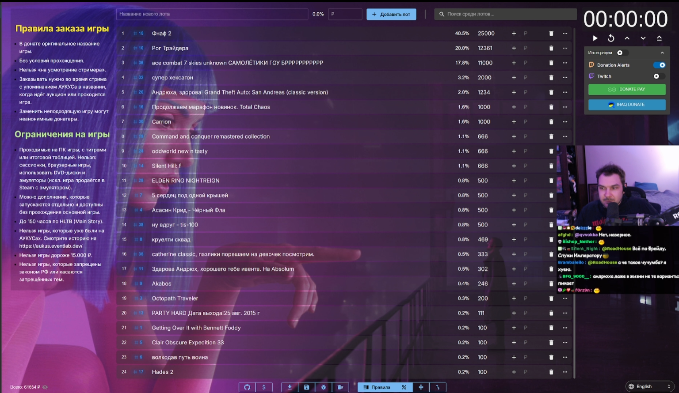Click the timer's down chevron
The width and height of the screenshot is (679, 393).
(x=643, y=38)
